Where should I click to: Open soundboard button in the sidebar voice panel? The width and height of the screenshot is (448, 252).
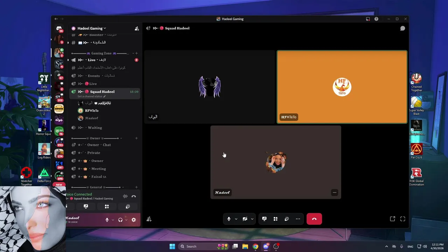(128, 206)
